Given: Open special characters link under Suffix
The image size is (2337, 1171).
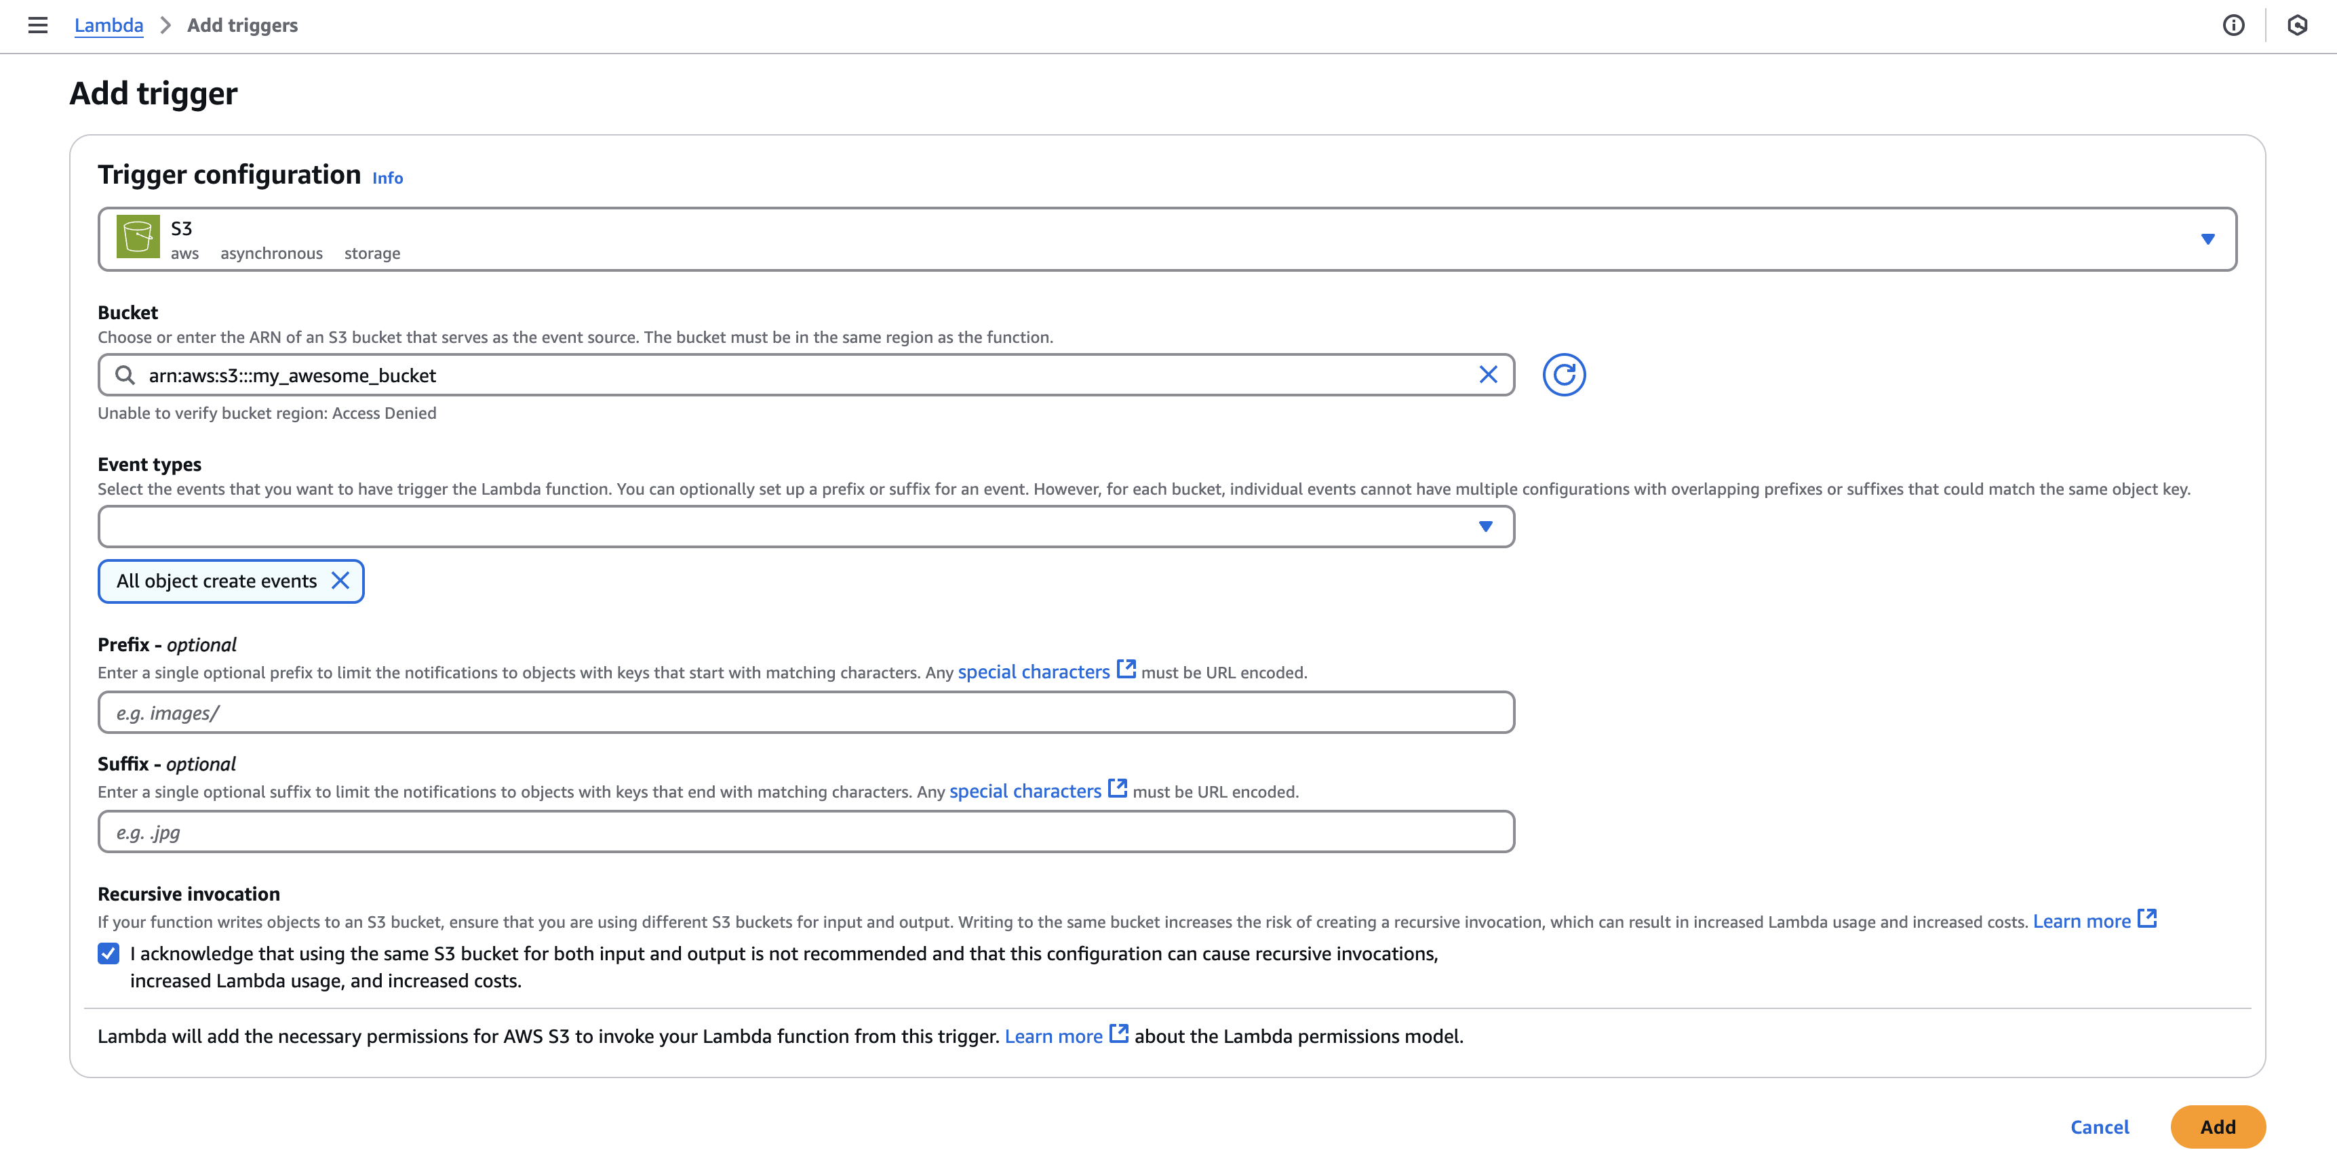Looking at the screenshot, I should tap(1024, 792).
